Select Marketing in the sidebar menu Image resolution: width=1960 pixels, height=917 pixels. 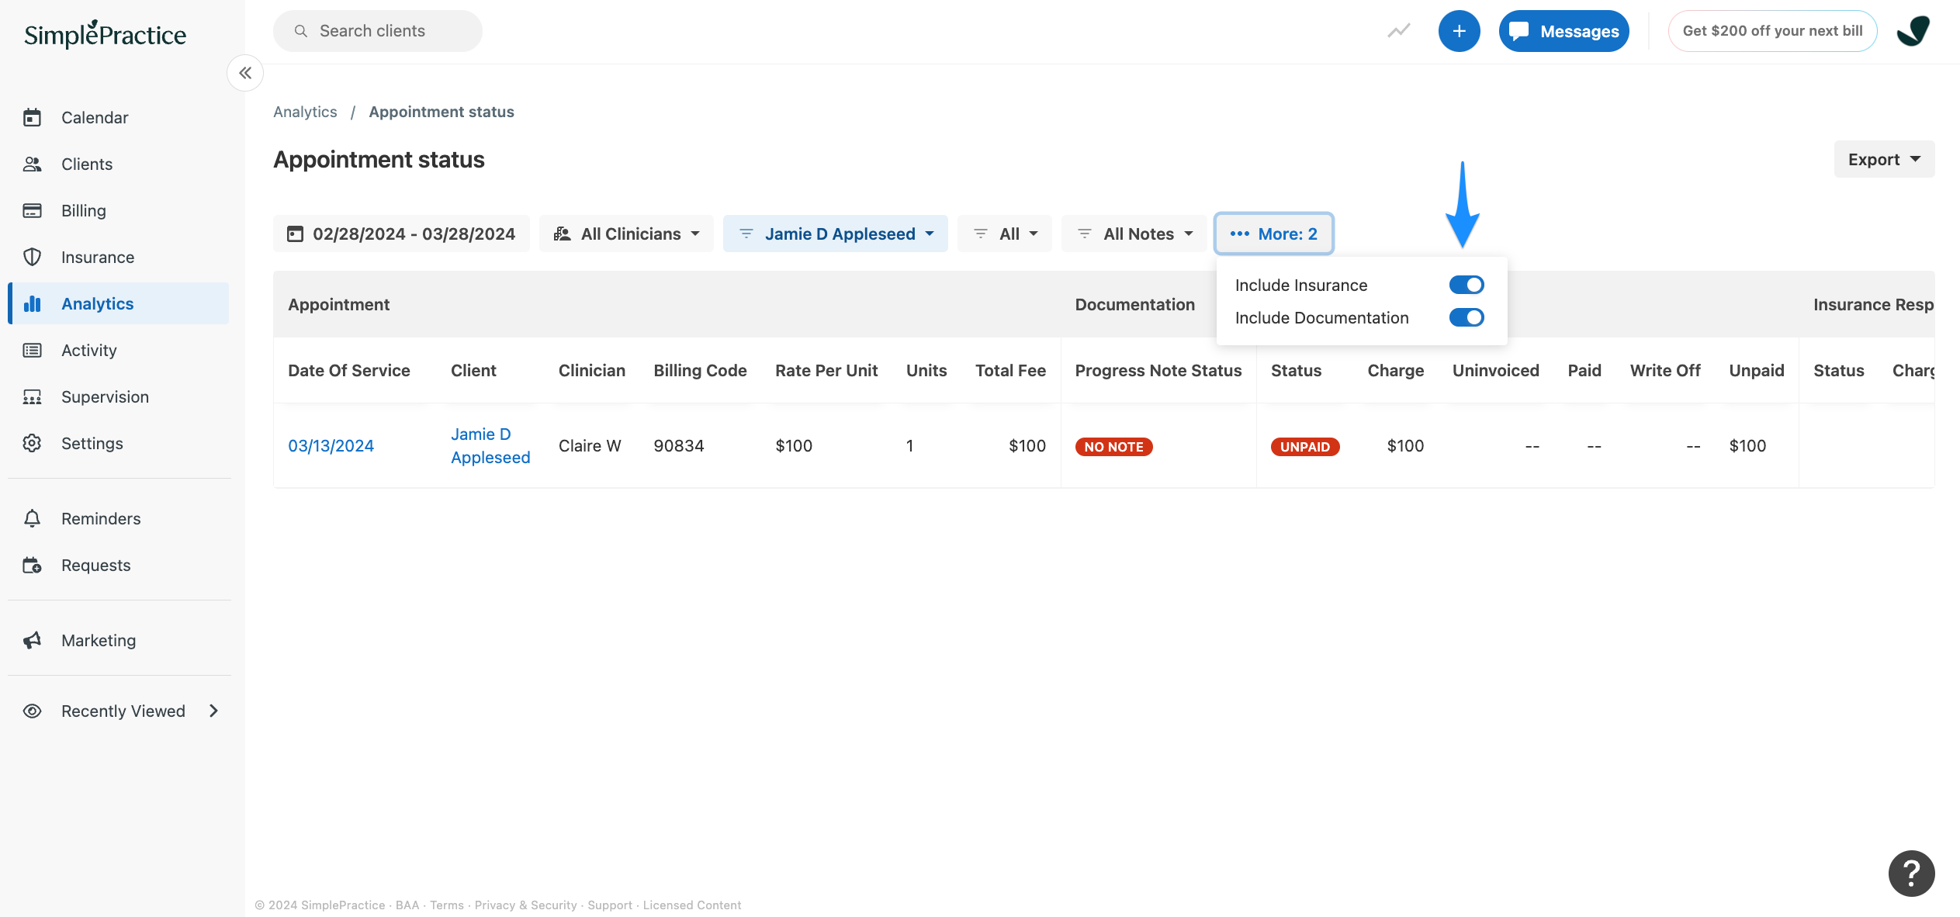pos(98,640)
